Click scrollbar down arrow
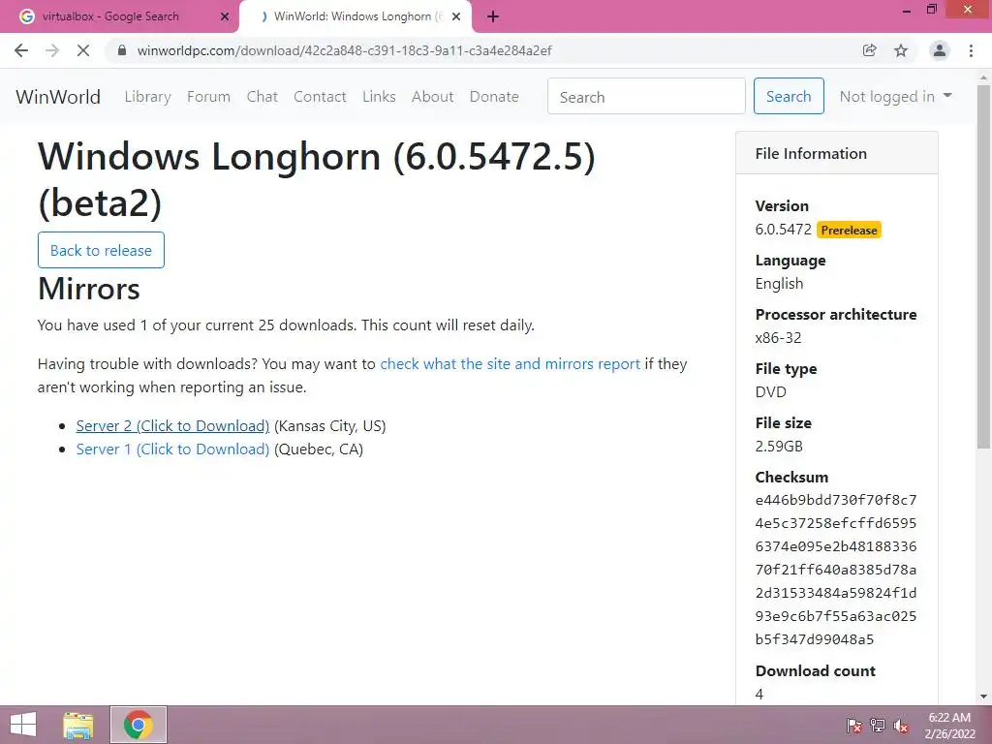Image resolution: width=992 pixels, height=744 pixels. [x=983, y=697]
